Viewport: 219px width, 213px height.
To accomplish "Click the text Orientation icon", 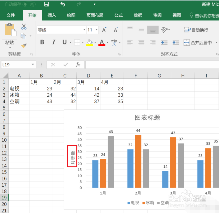I will 164,30.
